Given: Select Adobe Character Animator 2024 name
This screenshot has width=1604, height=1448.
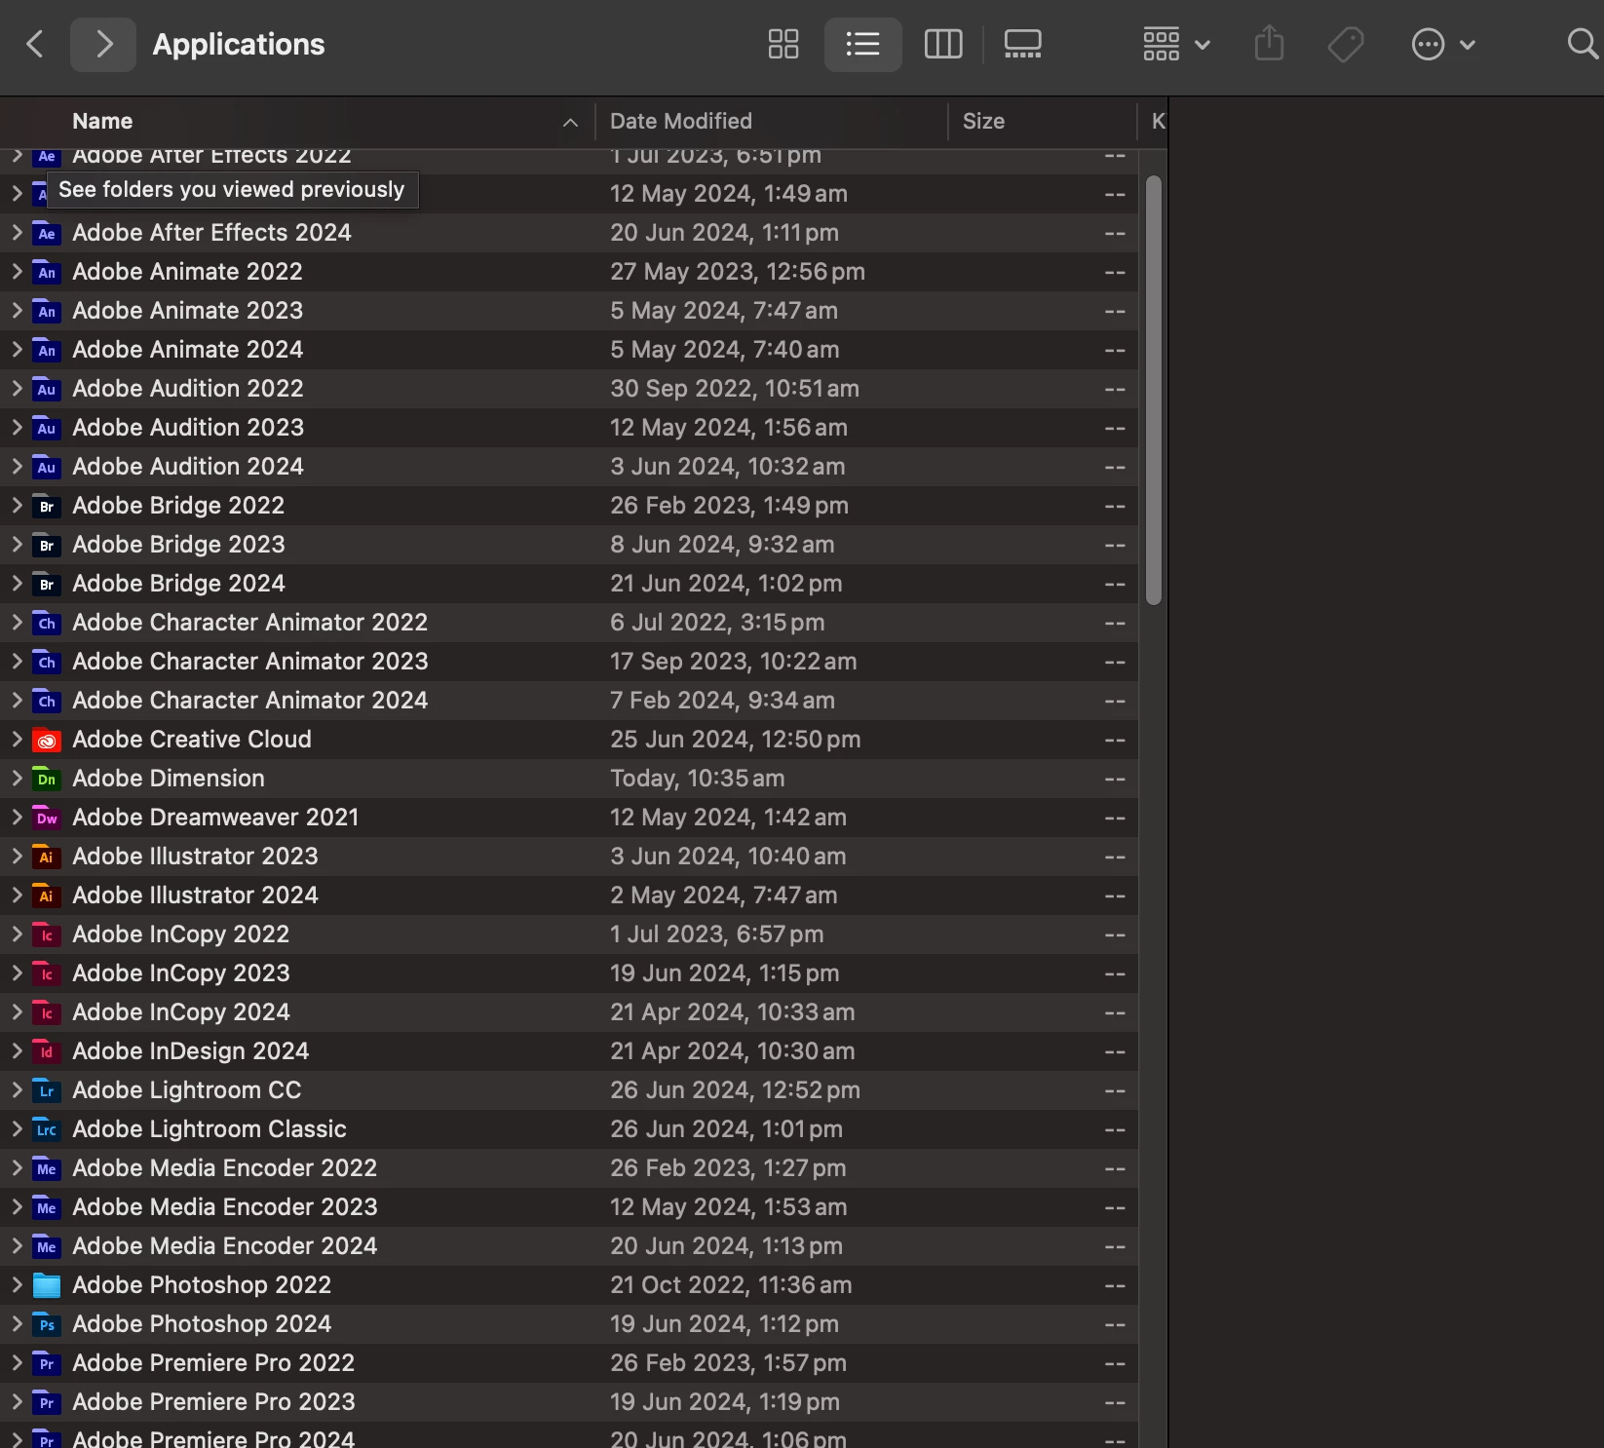Looking at the screenshot, I should [250, 701].
